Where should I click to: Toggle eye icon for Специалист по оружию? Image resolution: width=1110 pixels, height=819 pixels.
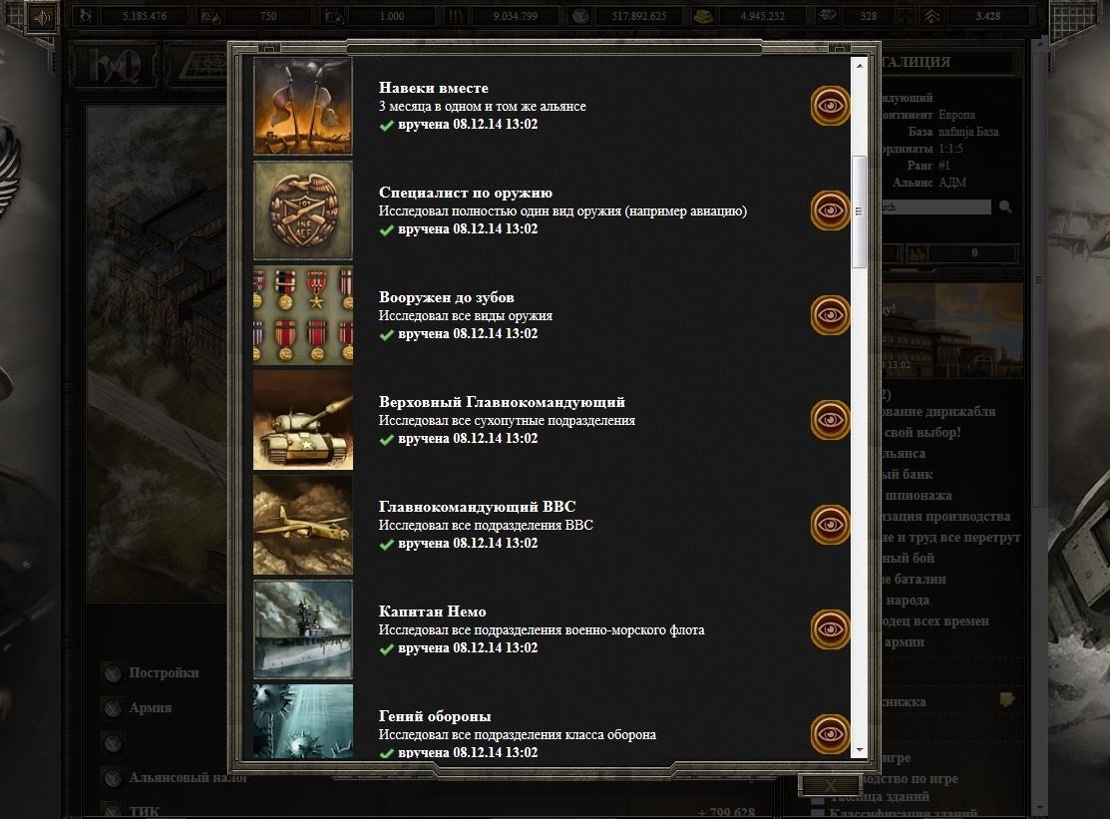830,210
